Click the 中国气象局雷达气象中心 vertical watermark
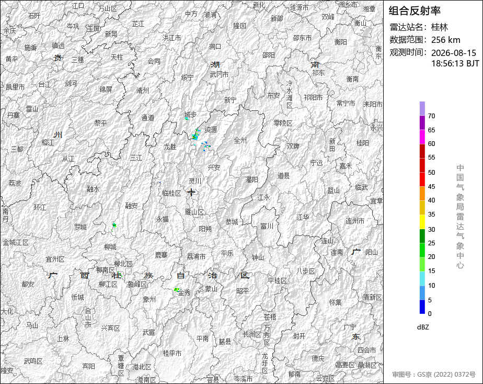The image size is (483, 384). pos(460,217)
